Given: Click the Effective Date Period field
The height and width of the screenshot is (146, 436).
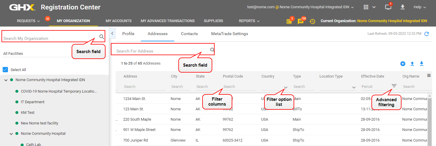Looking at the screenshot, I should [x=374, y=87].
